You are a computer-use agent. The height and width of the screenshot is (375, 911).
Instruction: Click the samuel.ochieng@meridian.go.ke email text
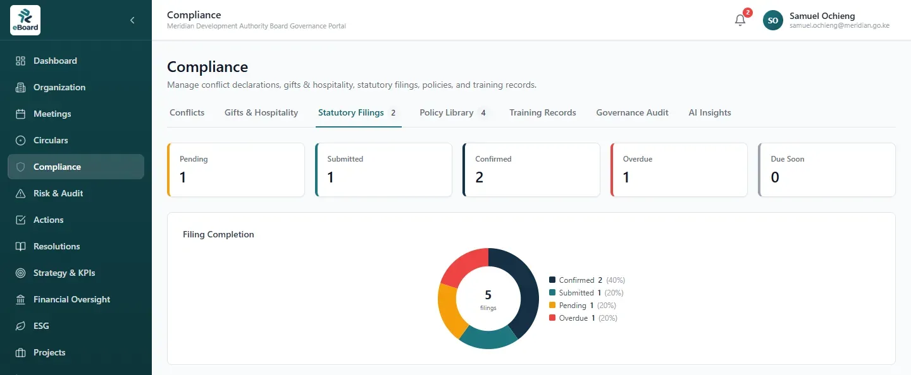[x=840, y=26]
